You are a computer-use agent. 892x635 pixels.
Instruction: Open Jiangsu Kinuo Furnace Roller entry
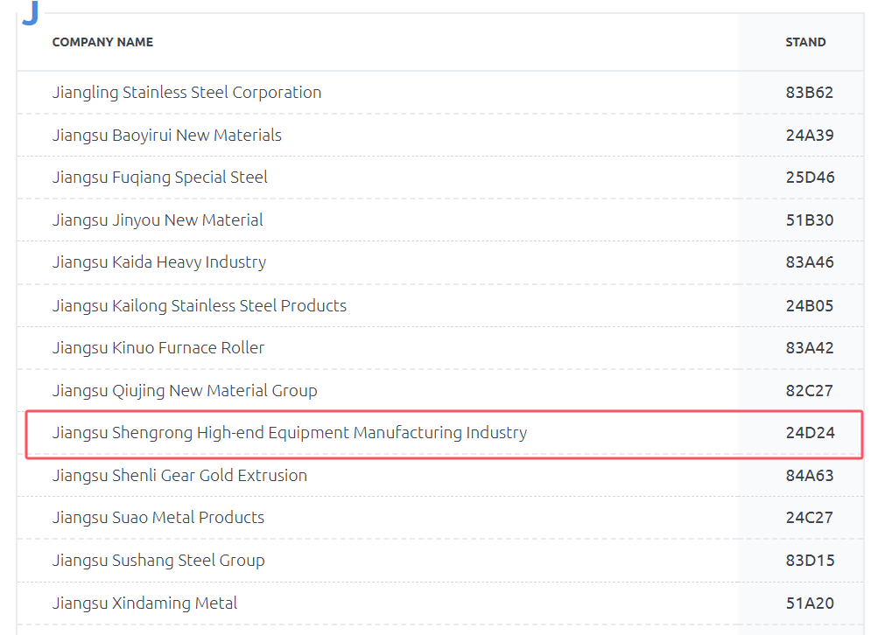158,348
